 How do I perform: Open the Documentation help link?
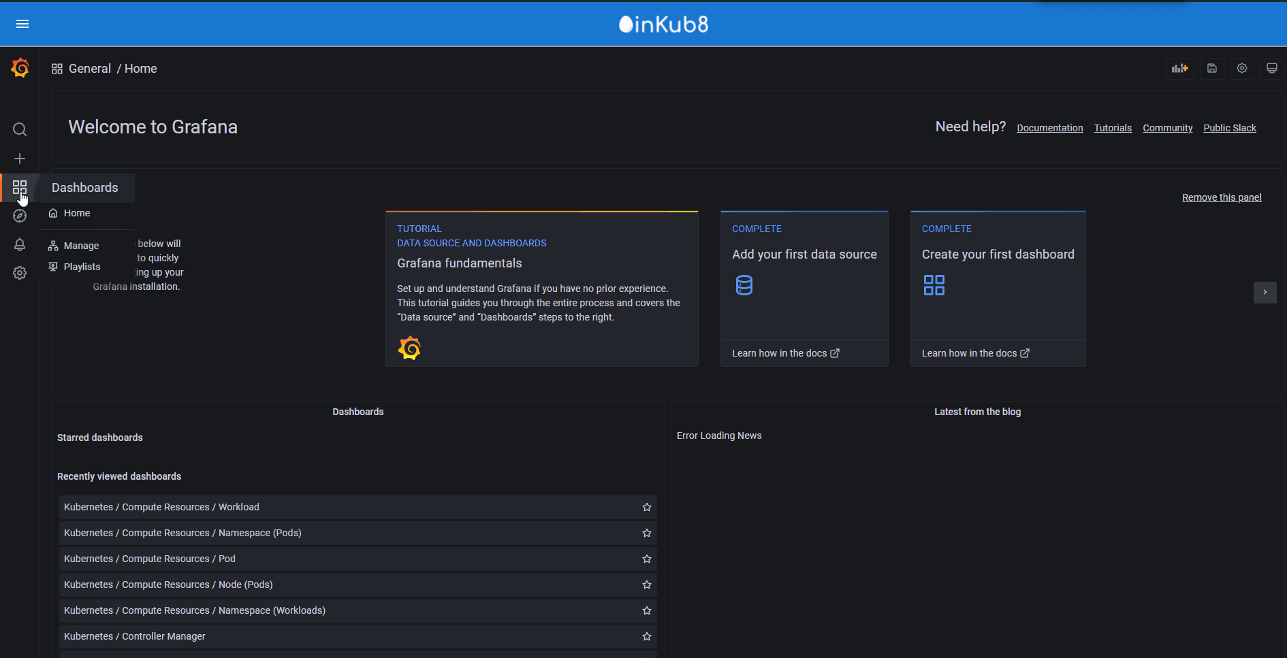[x=1050, y=128]
